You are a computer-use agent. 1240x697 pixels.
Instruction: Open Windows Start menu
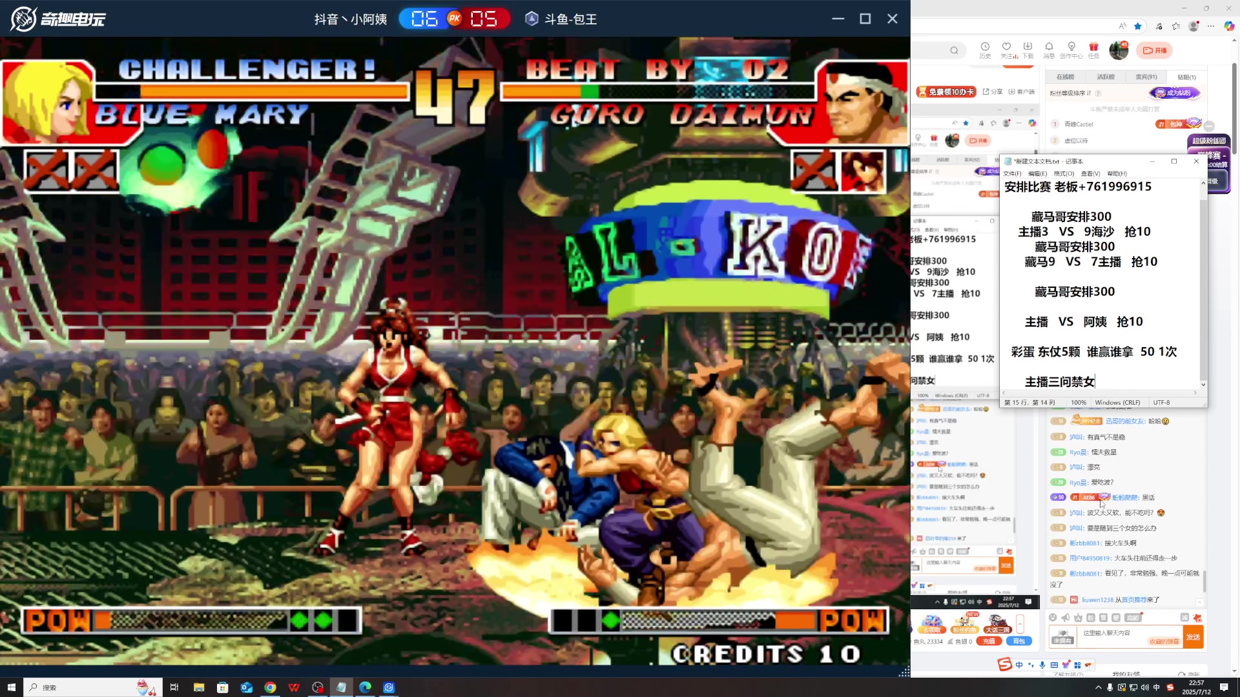[11, 687]
